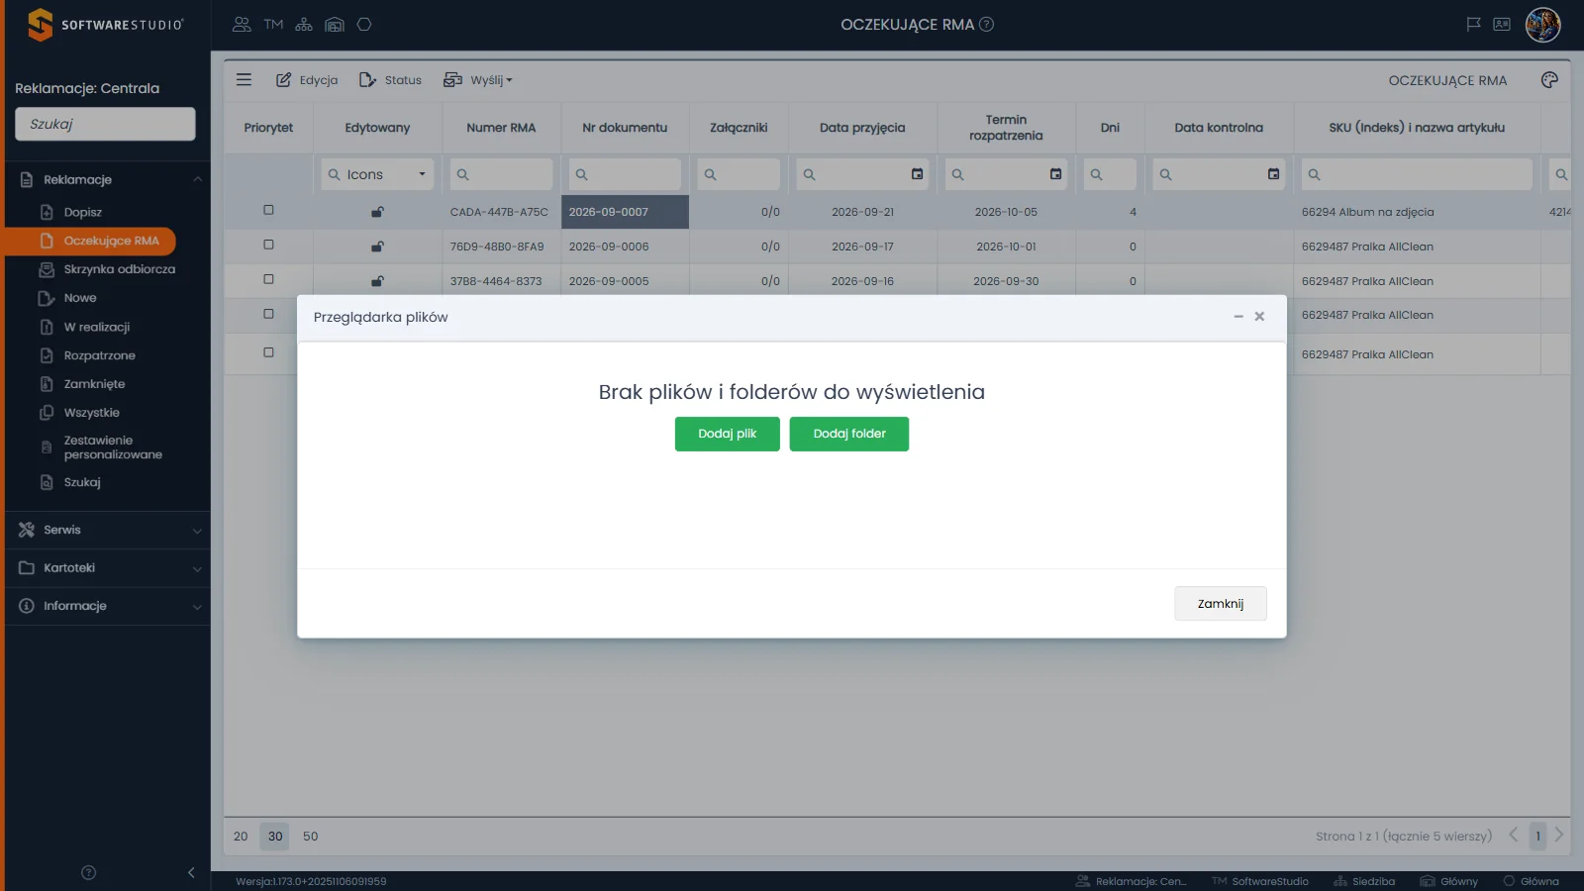Open calendar picker for Data kontrolna filter
The width and height of the screenshot is (1584, 891).
coord(1274,174)
